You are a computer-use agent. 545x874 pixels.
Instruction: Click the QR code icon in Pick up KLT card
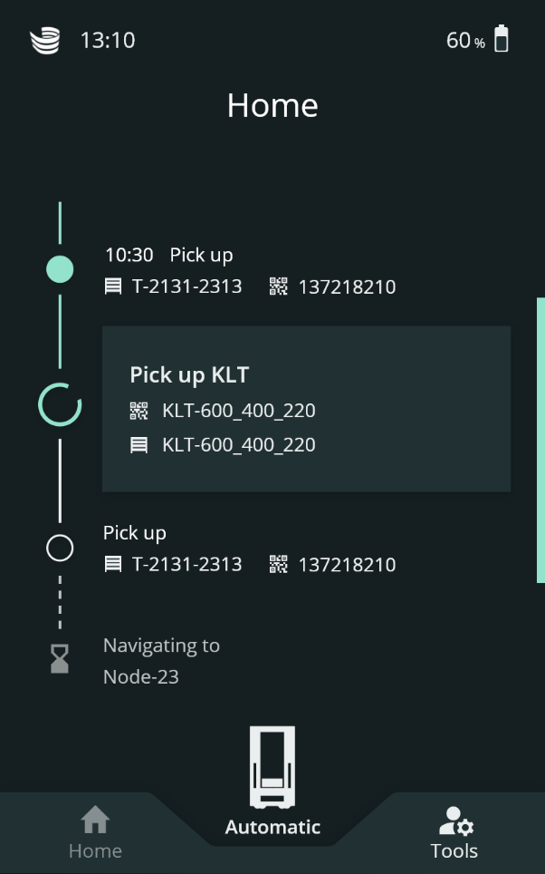click(x=139, y=411)
